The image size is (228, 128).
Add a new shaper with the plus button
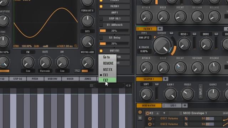click(165, 79)
